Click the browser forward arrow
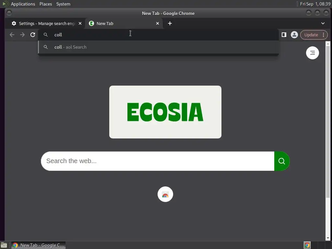The width and height of the screenshot is (332, 249). click(x=22, y=35)
